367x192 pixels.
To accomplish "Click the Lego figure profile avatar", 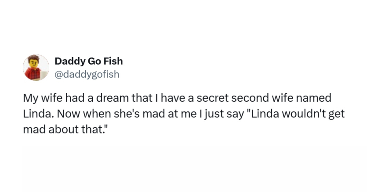I will [36, 68].
